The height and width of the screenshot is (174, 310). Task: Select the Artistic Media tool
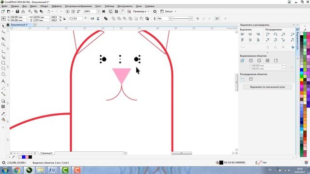click(x=3, y=57)
